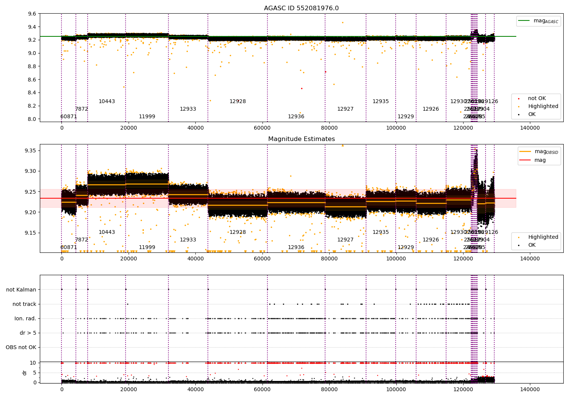
Task: Click the orange line sample in middle legend
Action: coord(525,152)
